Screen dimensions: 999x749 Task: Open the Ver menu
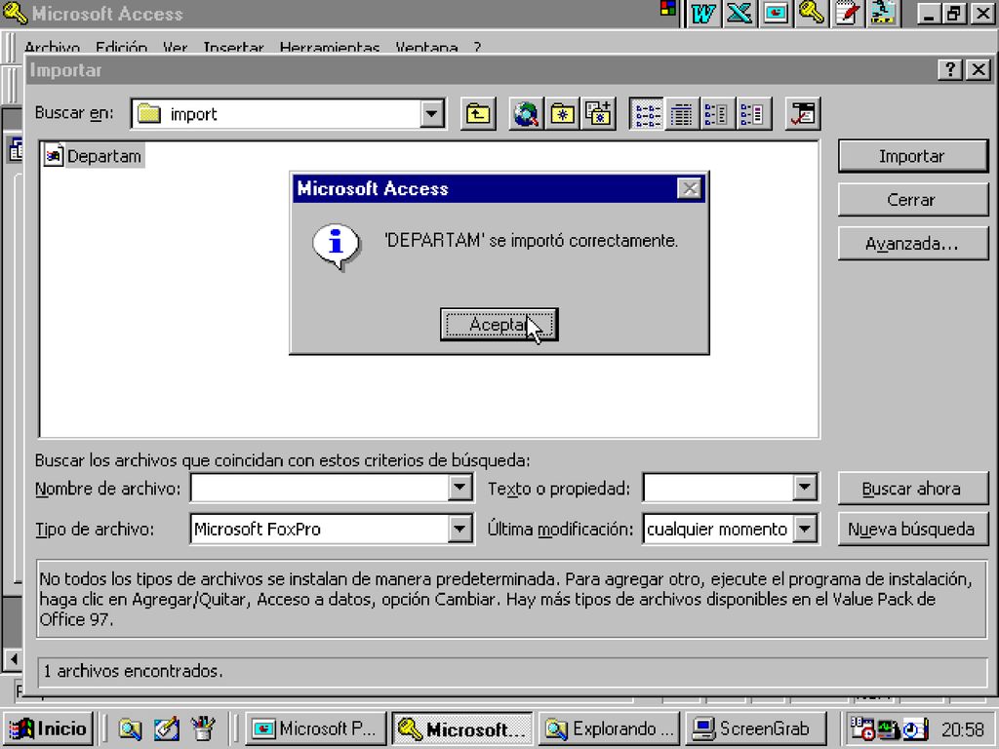coord(175,48)
